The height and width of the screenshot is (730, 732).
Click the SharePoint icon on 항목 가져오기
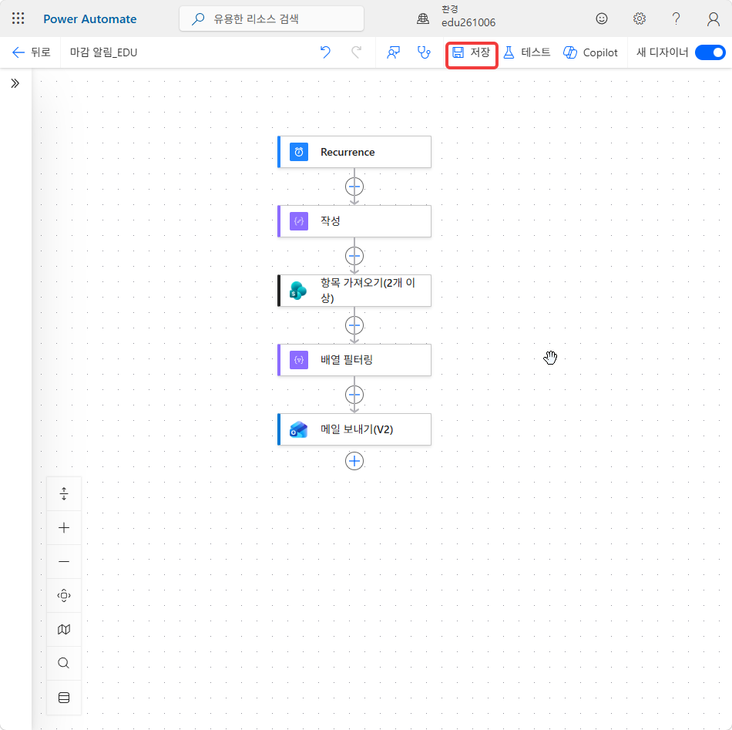(298, 291)
